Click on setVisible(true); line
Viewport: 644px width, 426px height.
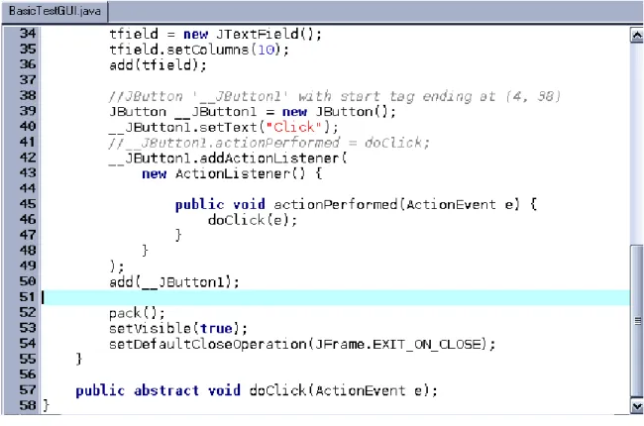(x=178, y=329)
